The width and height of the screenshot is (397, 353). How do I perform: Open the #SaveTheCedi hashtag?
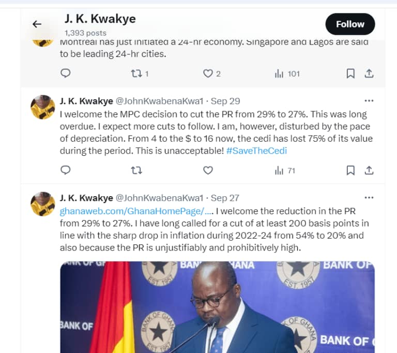tap(256, 151)
